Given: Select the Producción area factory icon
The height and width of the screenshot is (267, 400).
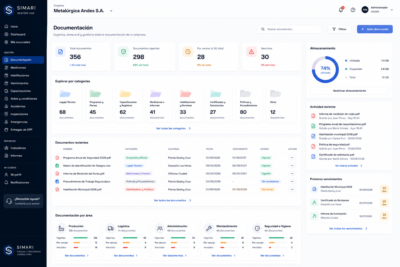Looking at the screenshot, I should pyautogui.click(x=61, y=228).
